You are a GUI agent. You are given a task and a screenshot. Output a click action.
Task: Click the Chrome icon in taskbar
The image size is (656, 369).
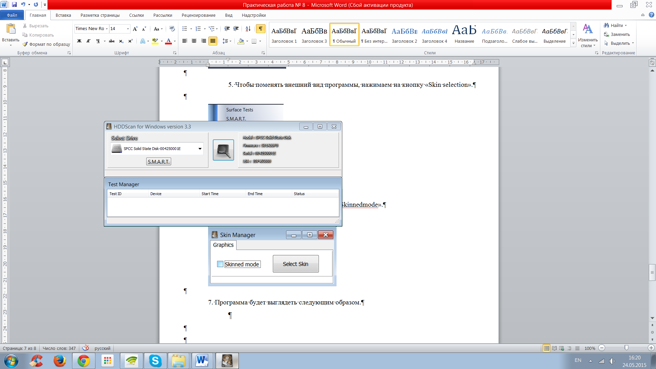[84, 361]
